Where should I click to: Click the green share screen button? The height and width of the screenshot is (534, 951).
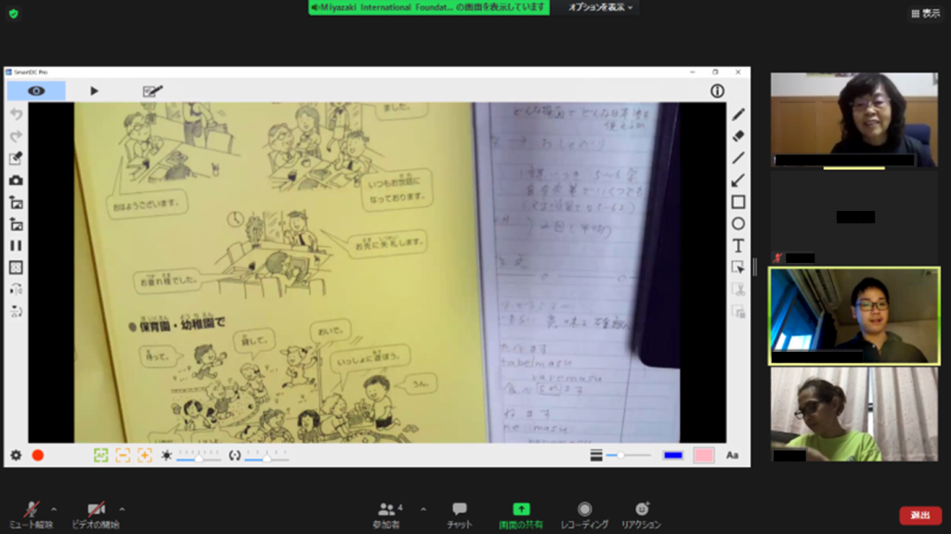521,514
